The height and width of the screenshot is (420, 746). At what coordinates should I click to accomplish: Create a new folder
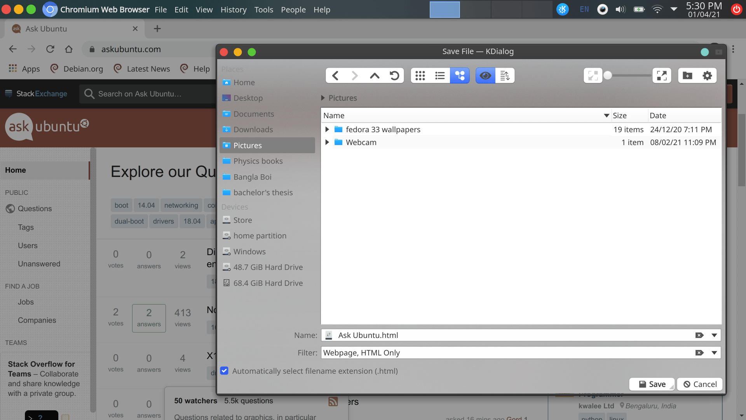[688, 75]
